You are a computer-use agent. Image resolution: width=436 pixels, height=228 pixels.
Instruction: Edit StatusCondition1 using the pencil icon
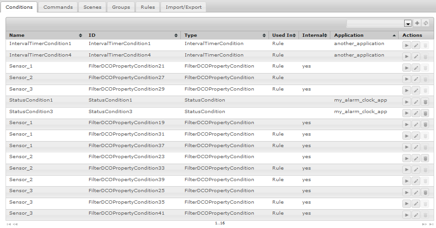[416, 102]
